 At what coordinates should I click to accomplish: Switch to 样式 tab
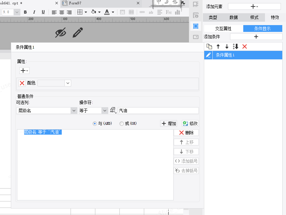254,18
